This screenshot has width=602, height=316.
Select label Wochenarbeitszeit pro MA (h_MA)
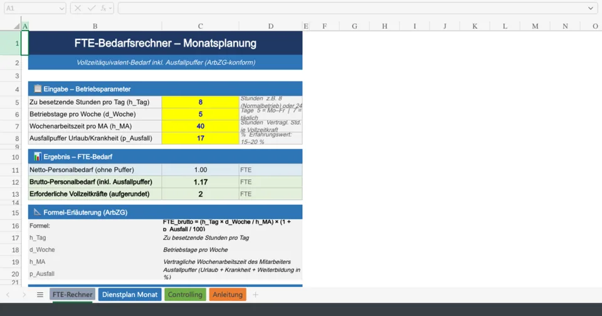95,126
